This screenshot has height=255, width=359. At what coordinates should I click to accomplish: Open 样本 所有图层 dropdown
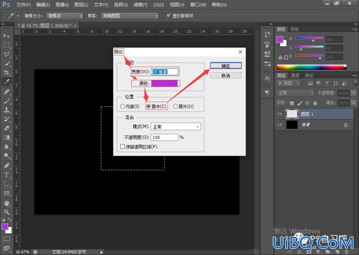coord(130,16)
